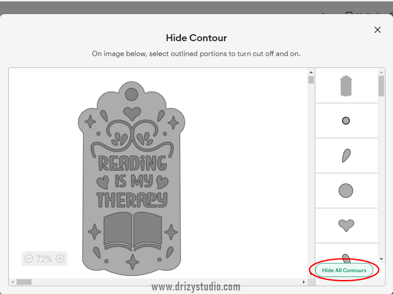Toggle the teardrop contour thumbnail

(x=347, y=155)
